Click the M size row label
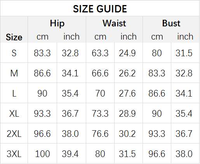The image size is (200, 164). (14, 73)
